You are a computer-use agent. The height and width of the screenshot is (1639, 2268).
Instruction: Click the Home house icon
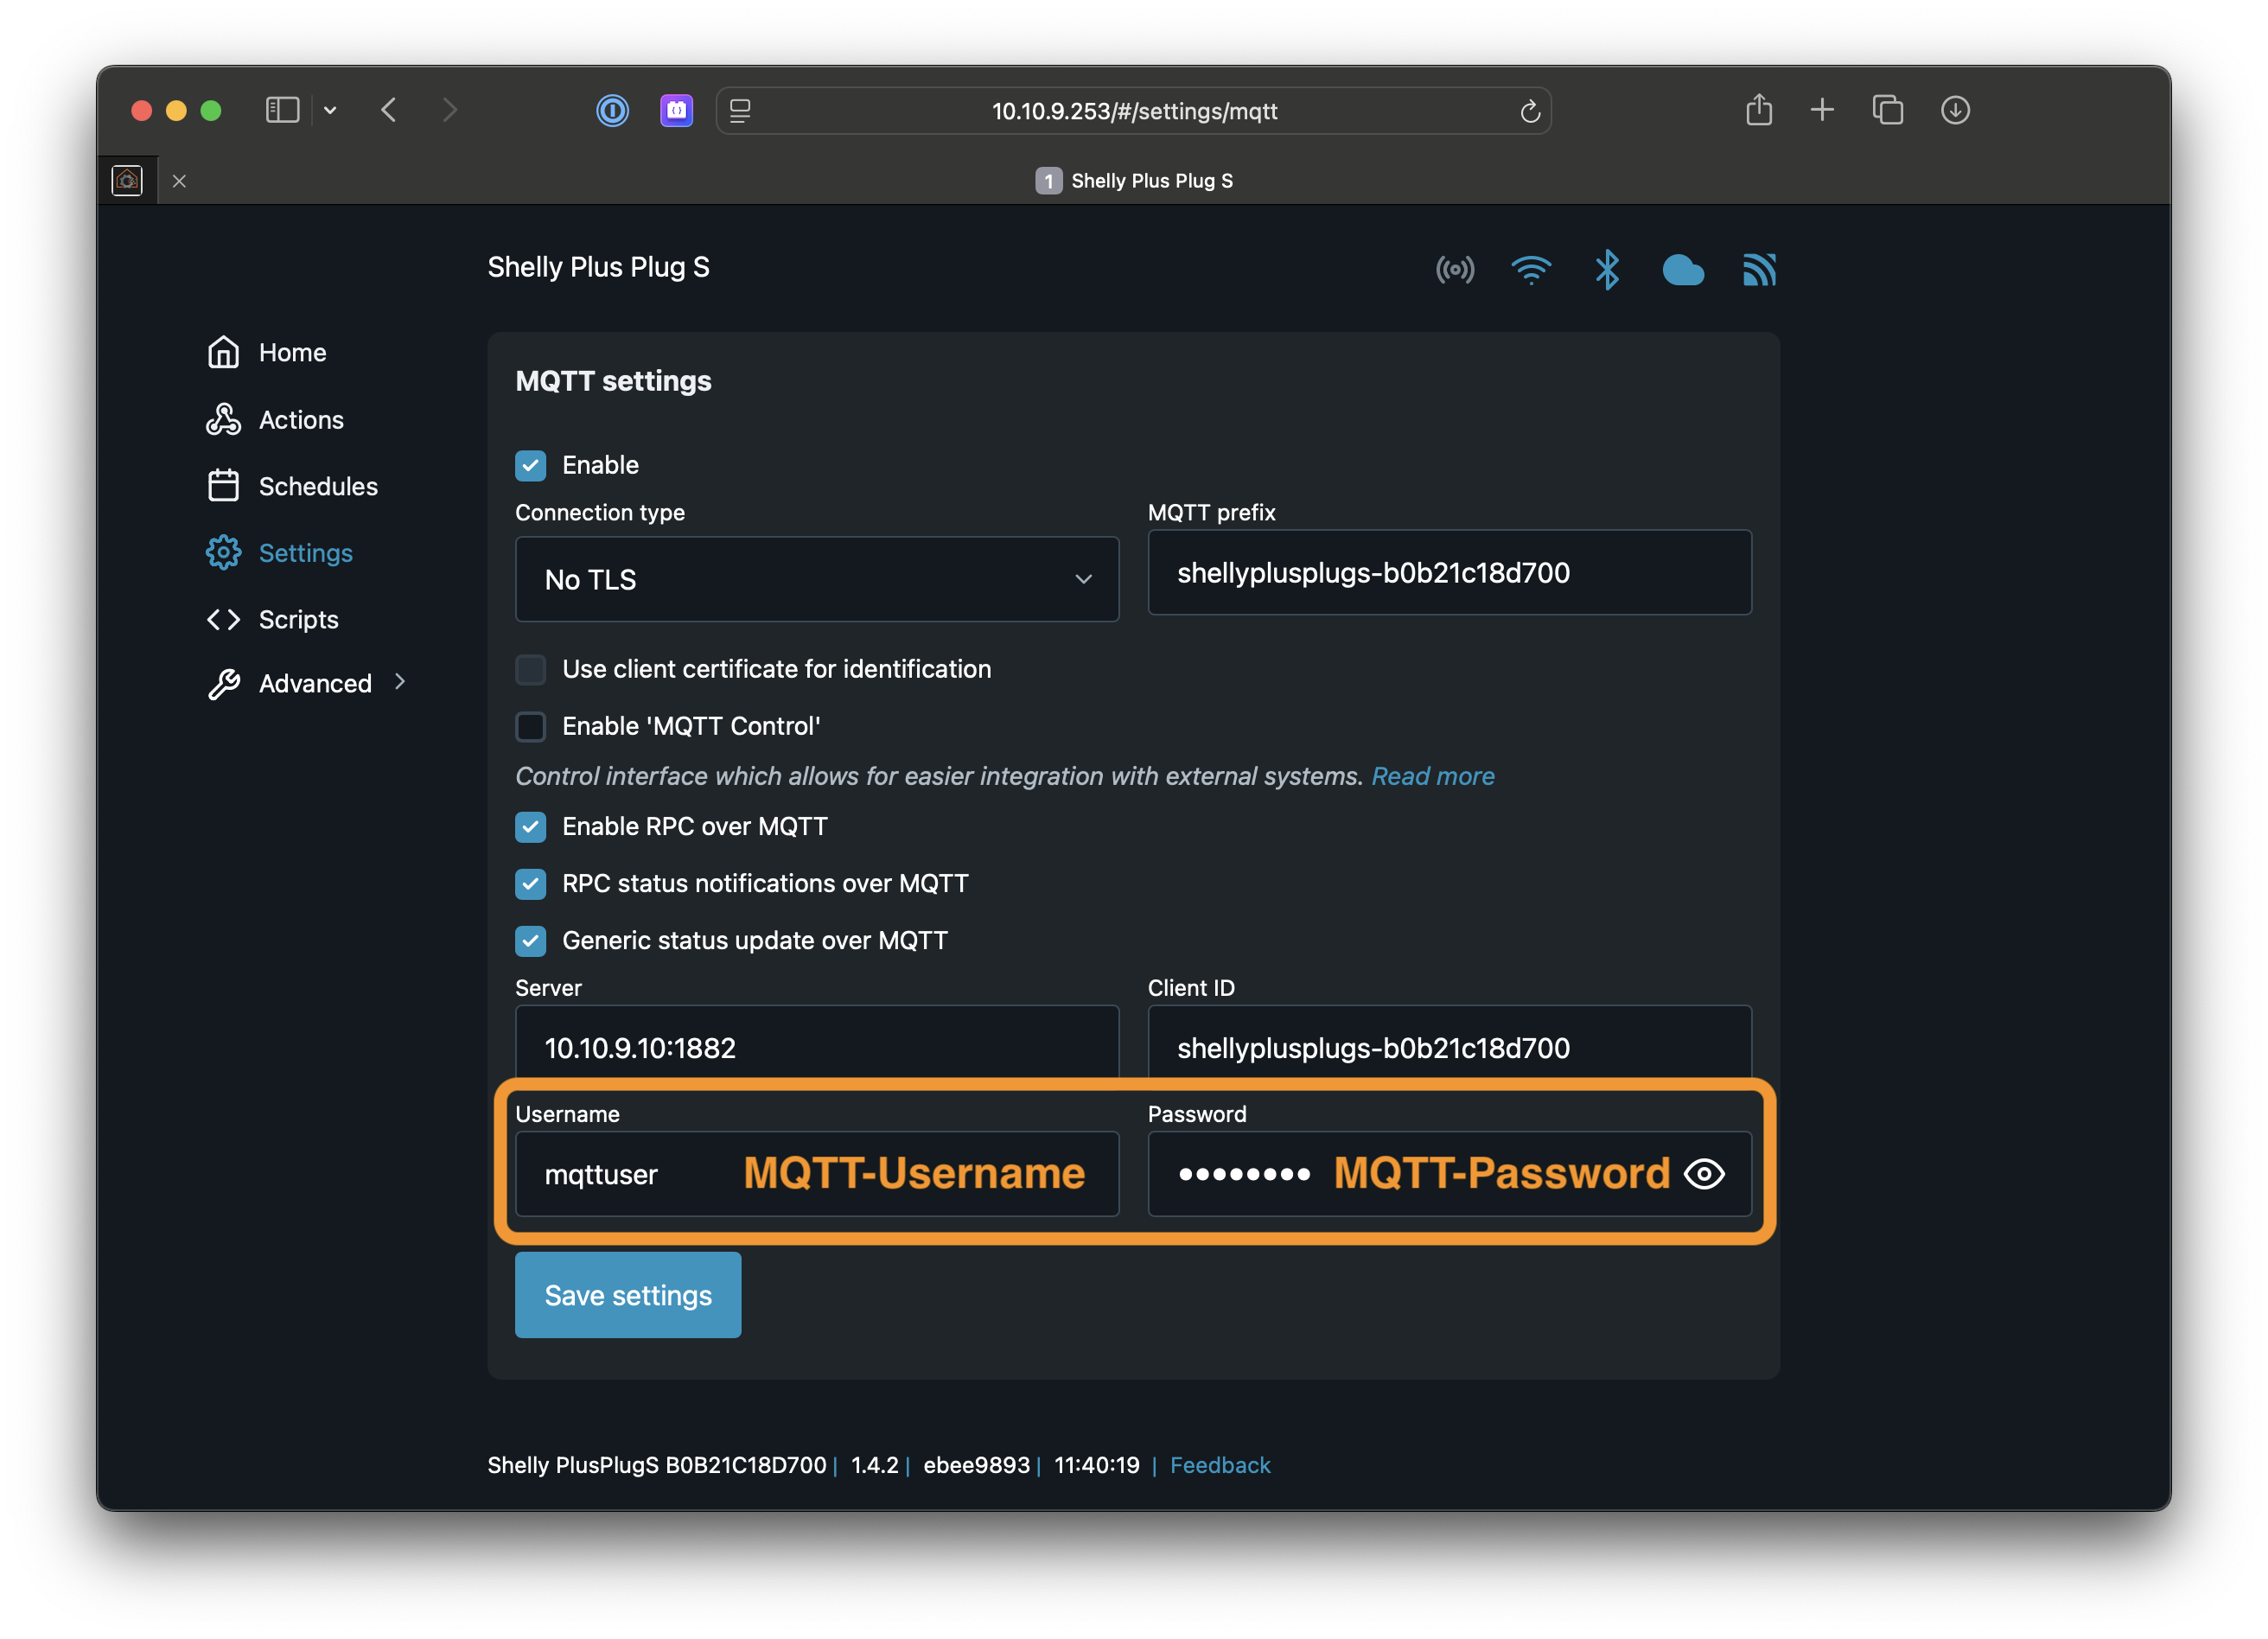coord(223,352)
